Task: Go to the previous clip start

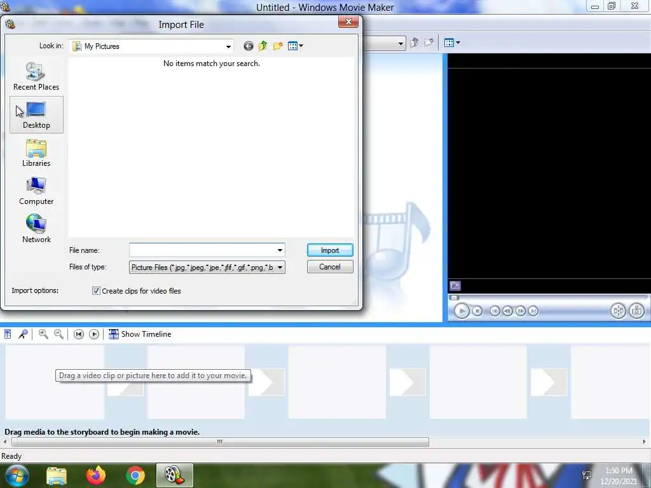Action: 495,311
